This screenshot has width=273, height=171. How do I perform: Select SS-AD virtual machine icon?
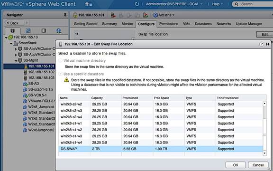click(25, 84)
